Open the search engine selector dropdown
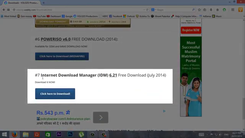245x138 pixels. [x=154, y=10]
